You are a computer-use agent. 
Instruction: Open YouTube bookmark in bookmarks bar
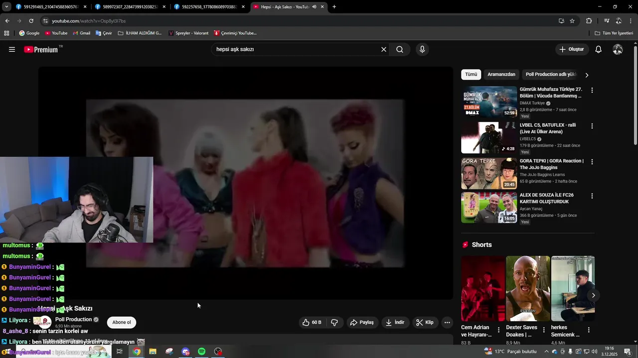click(56, 33)
